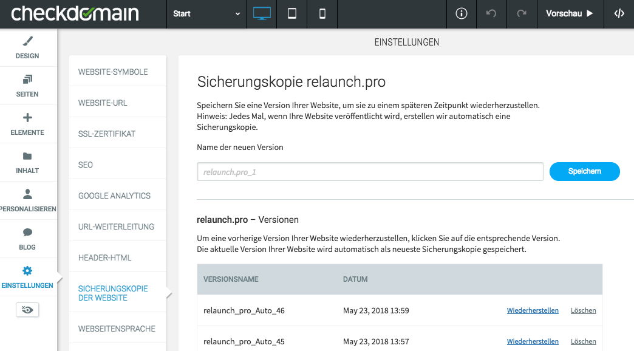Restore version relaunch_pro_Auto_45
Screen dimensions: 634x351
tap(533, 341)
